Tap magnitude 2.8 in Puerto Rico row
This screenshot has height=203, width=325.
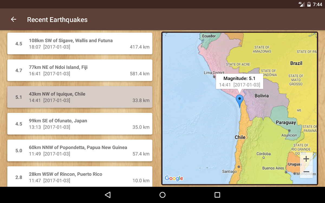(x=19, y=177)
